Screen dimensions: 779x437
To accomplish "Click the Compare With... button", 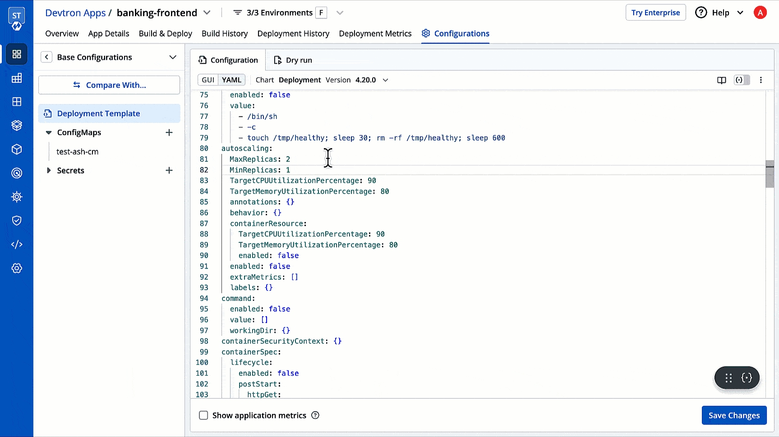I will coord(109,85).
